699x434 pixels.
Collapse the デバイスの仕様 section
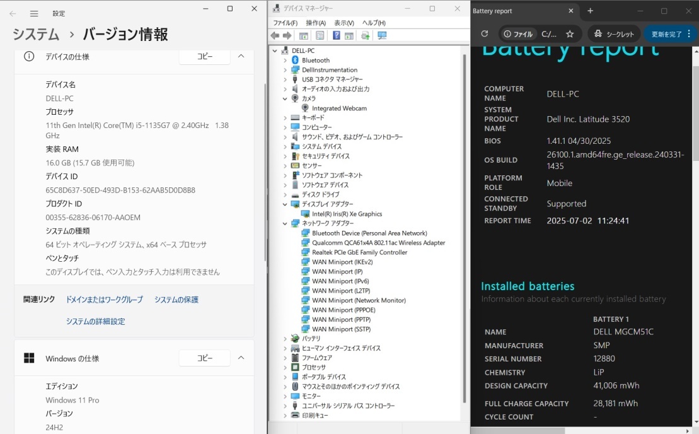(241, 56)
